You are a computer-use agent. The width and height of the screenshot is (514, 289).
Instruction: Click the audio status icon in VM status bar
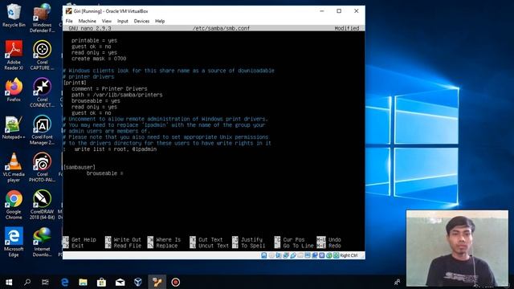pos(279,255)
